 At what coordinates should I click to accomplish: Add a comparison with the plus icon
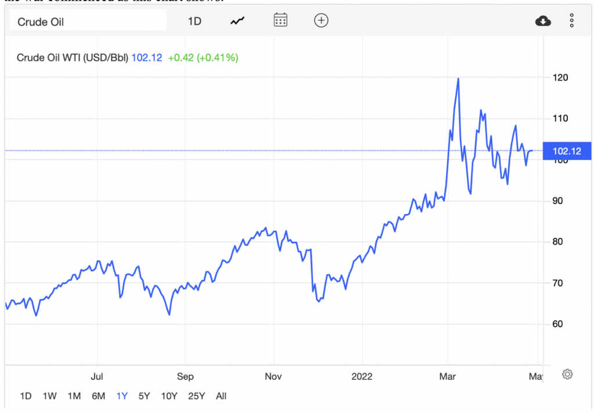(x=321, y=20)
